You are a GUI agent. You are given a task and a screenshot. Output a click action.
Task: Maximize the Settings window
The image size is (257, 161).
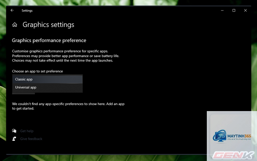tap(234, 10)
